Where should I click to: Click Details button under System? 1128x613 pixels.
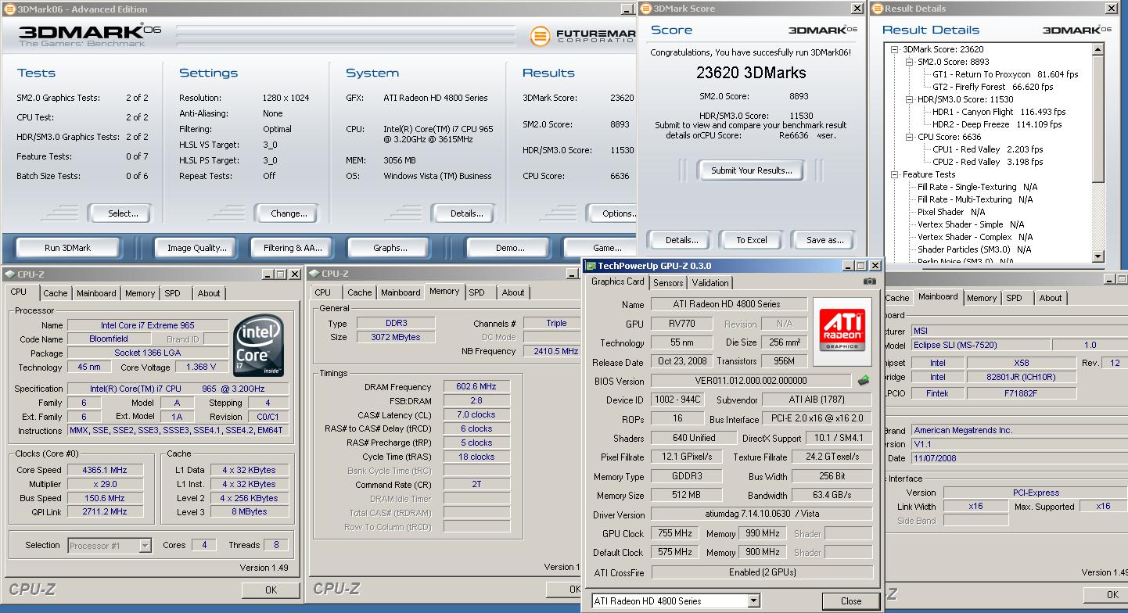click(x=465, y=213)
